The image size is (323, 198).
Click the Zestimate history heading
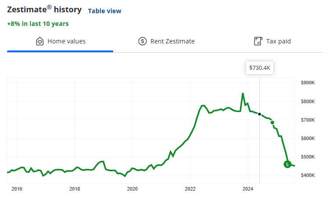[x=43, y=10]
